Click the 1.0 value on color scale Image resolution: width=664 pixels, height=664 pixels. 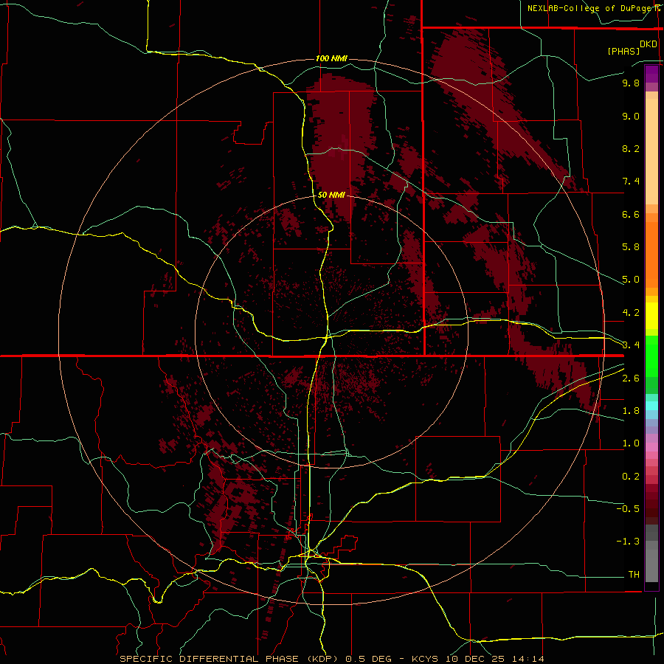point(631,443)
